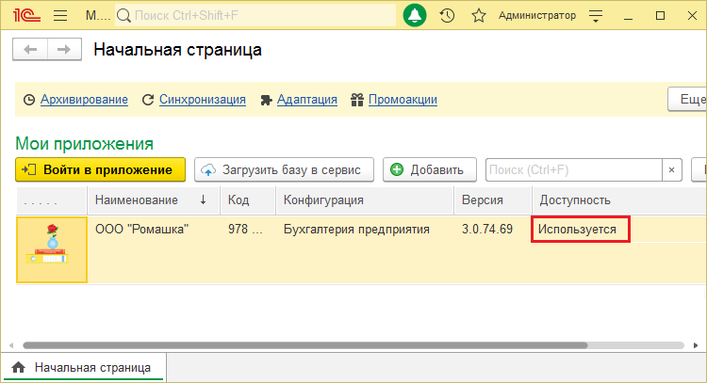
Task: Click the puzzle icon beside Адаптация
Action: [266, 100]
